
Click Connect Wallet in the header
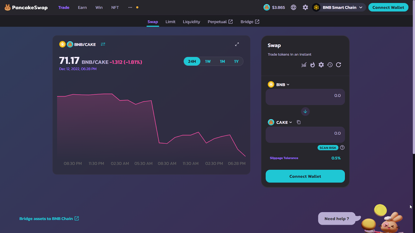coord(388,8)
